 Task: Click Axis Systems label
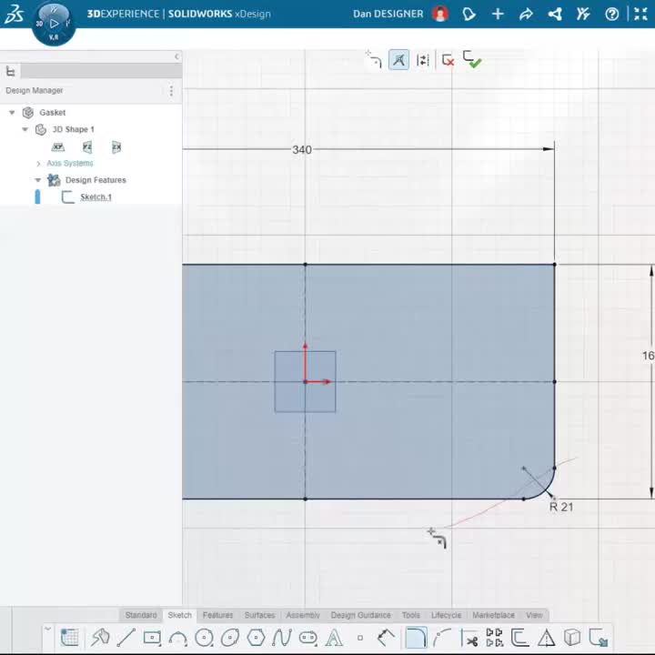[x=70, y=164]
